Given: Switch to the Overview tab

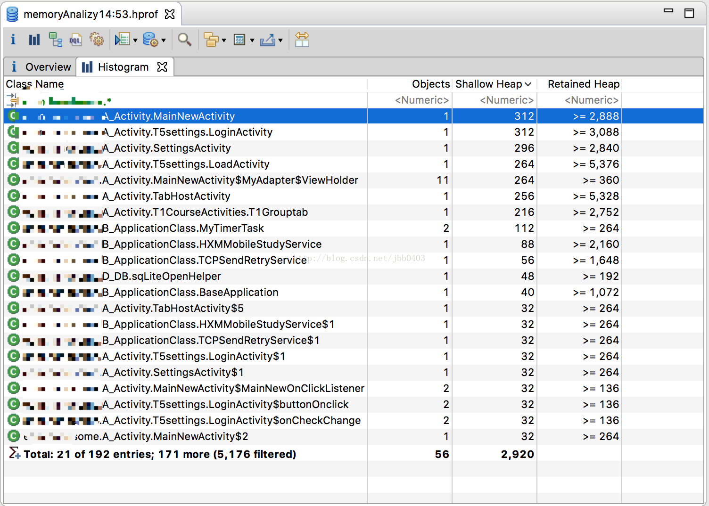Looking at the screenshot, I should [x=40, y=67].
